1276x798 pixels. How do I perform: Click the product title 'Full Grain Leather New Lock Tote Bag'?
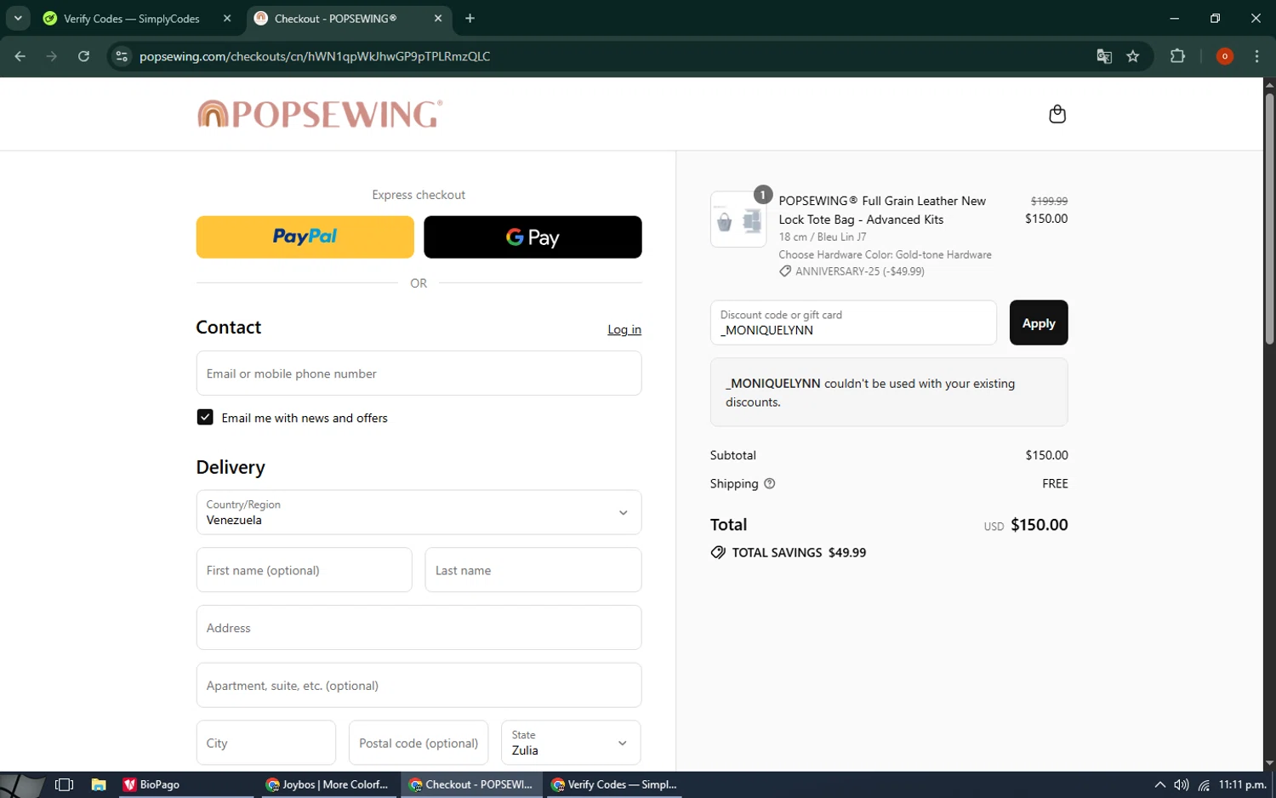tap(882, 210)
